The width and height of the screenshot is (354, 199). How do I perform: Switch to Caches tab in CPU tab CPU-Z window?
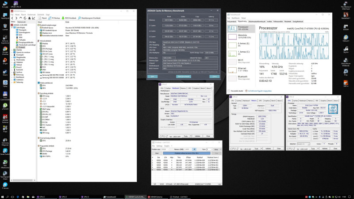point(295,101)
